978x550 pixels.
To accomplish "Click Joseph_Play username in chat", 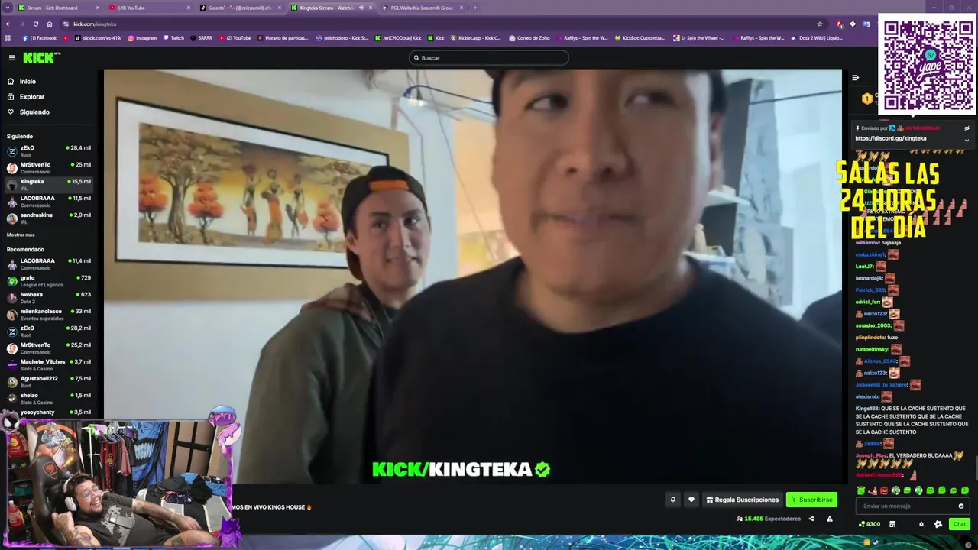I will [x=871, y=455].
